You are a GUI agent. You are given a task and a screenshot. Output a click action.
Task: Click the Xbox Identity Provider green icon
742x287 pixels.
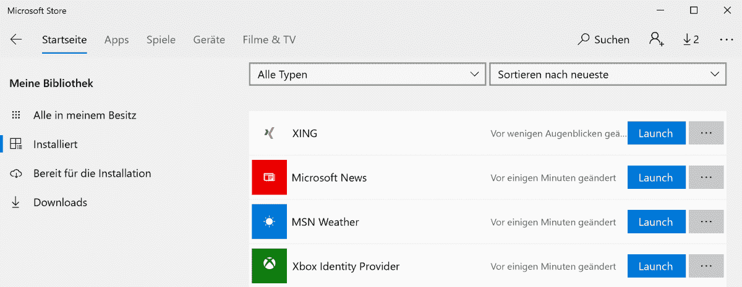coord(269,266)
